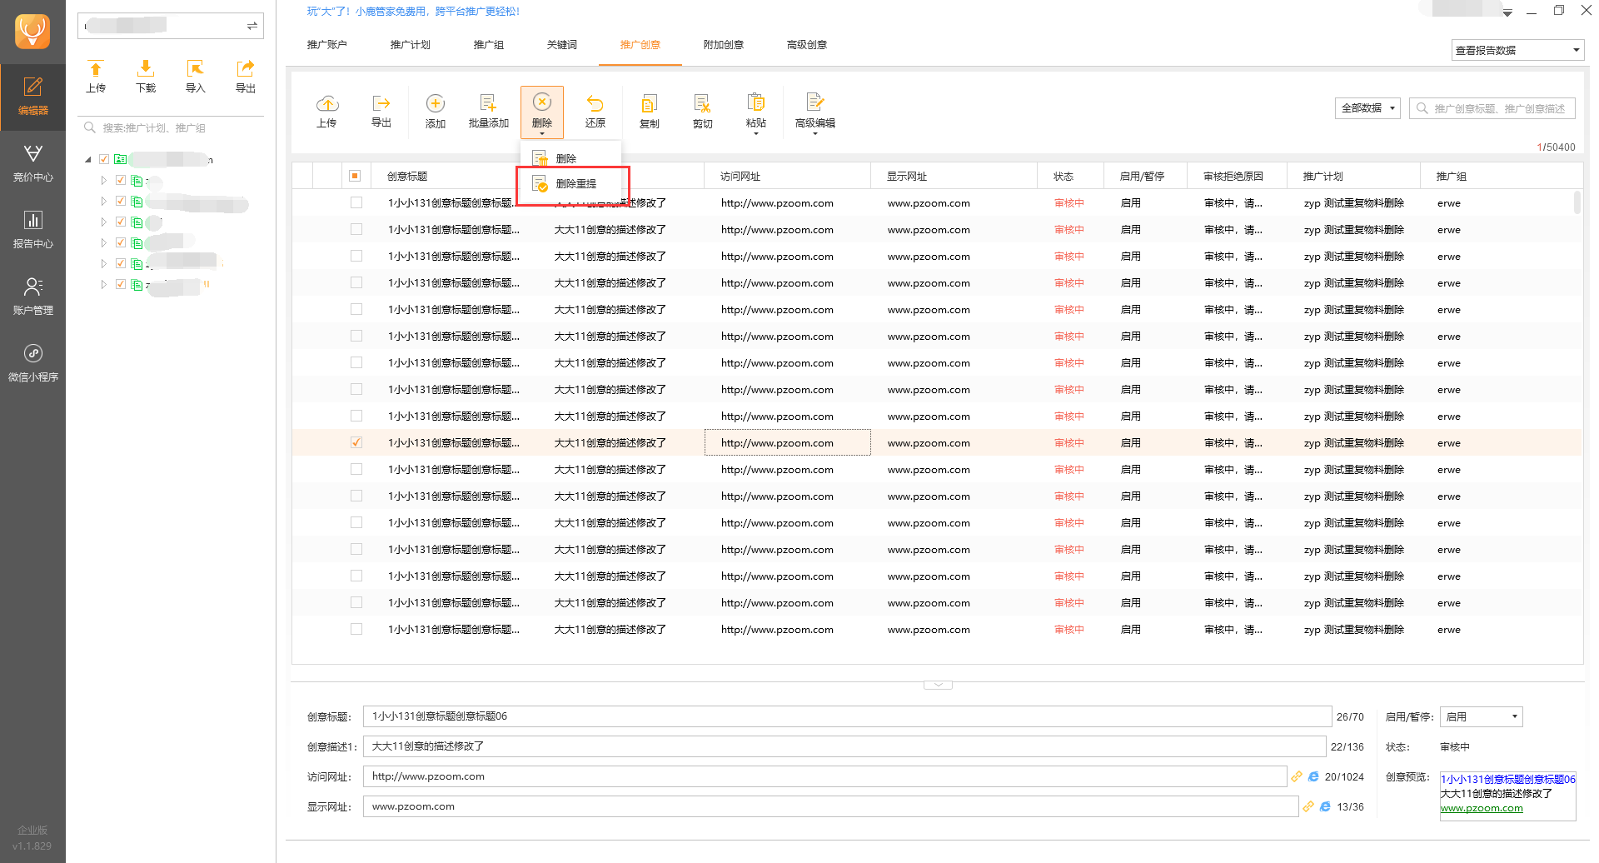The height and width of the screenshot is (863, 1599).
Task: Expand the first child tree node
Action: (x=104, y=180)
